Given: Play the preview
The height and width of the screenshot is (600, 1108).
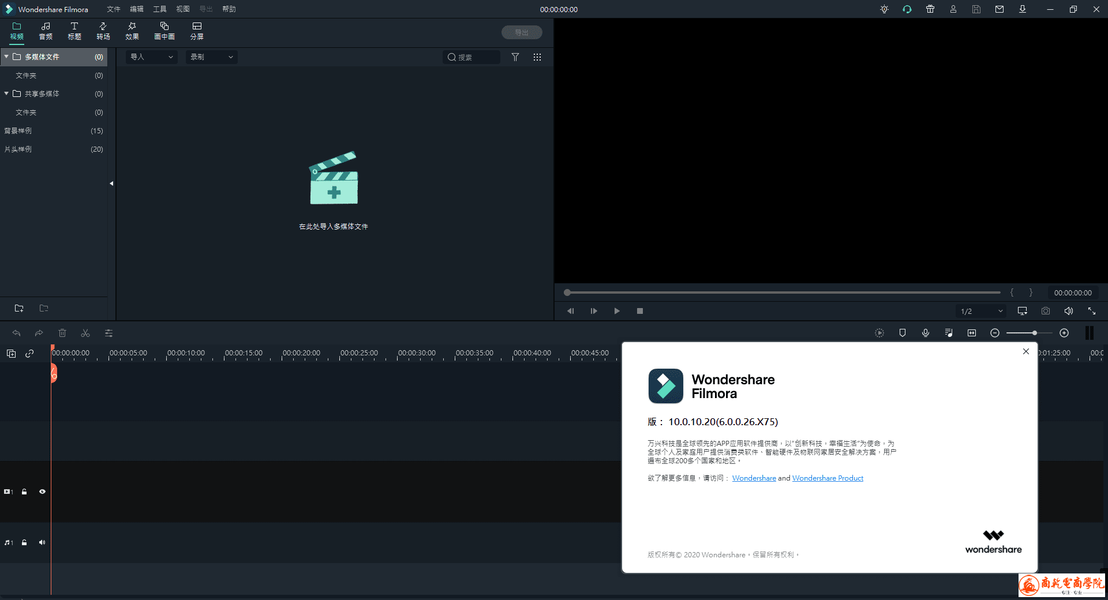Looking at the screenshot, I should click(617, 311).
